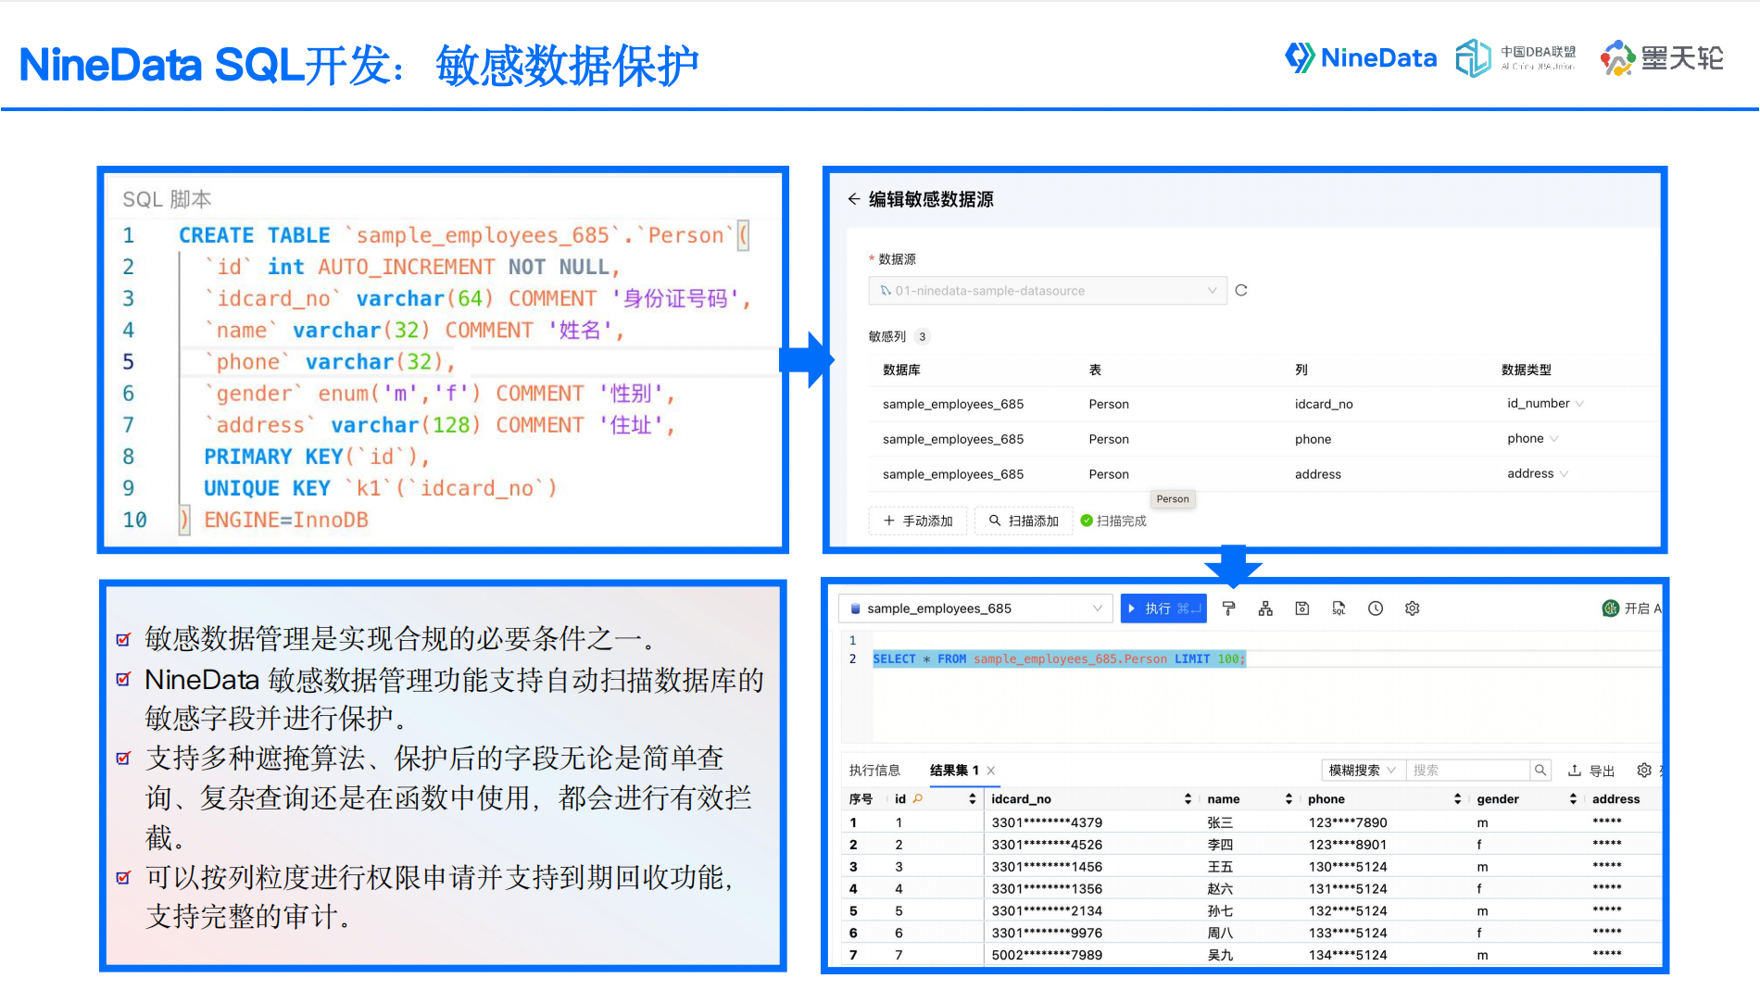Click the 中国DBA联盟 logo
This screenshot has height=991, width=1760.
click(1515, 58)
